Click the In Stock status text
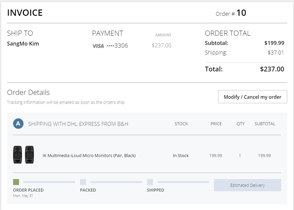The image size is (294, 210). point(181,156)
